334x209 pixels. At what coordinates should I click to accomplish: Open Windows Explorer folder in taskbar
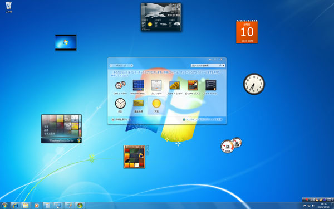pyautogui.click(x=26, y=206)
